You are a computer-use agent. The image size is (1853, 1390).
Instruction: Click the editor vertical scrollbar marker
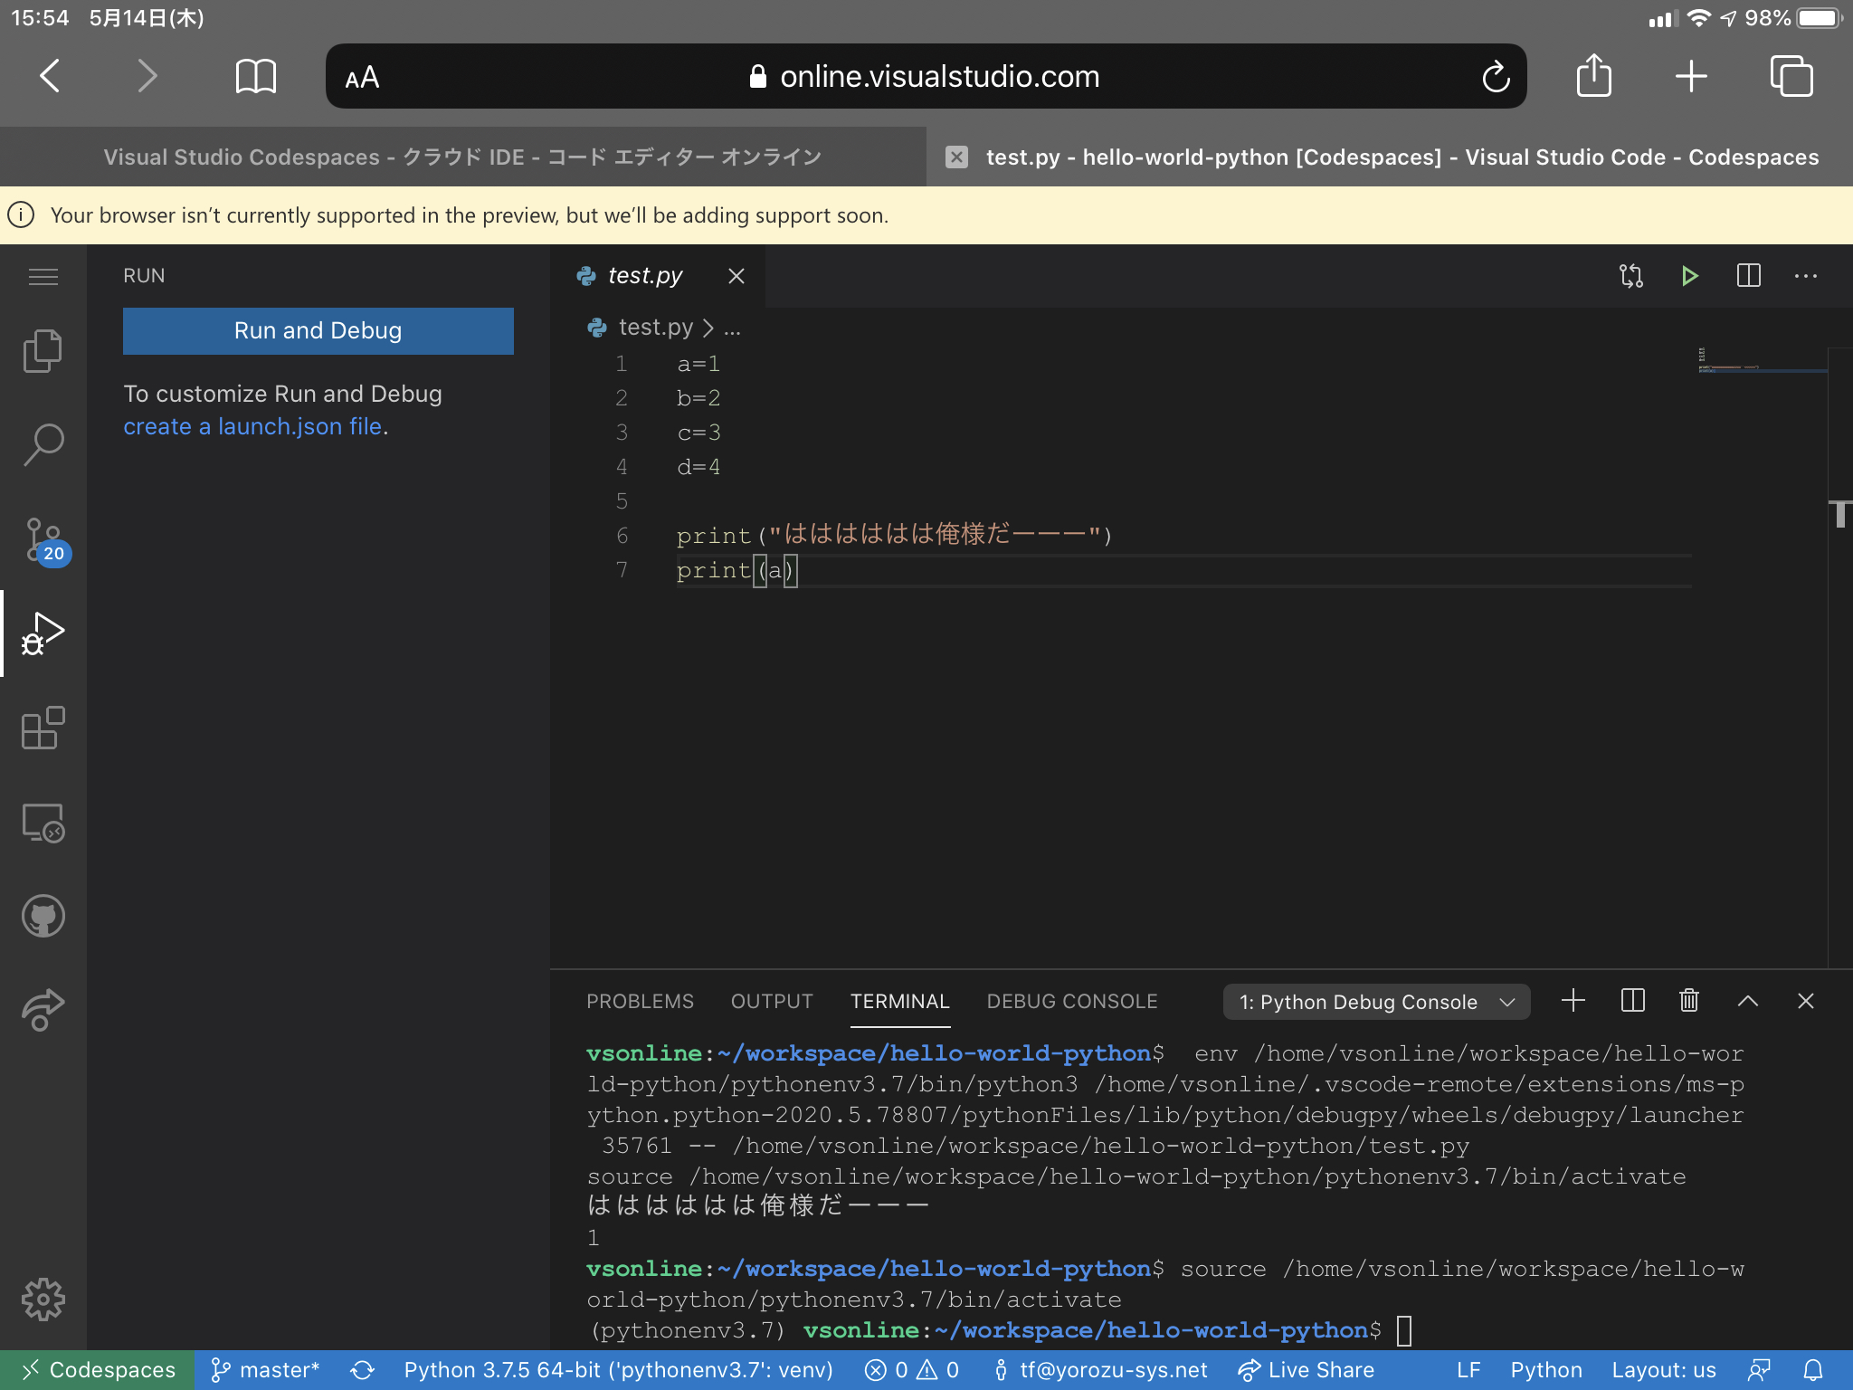pyautogui.click(x=1840, y=513)
